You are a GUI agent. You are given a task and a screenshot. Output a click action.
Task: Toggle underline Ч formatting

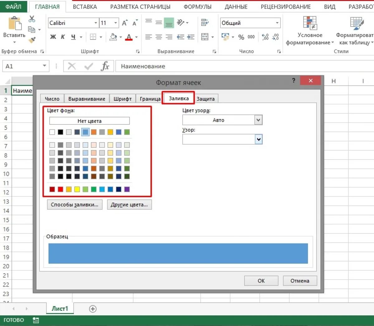click(x=73, y=37)
